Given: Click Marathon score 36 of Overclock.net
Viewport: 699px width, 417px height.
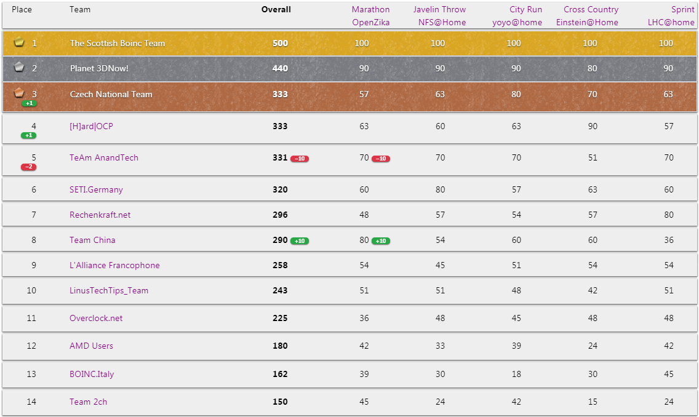Looking at the screenshot, I should coord(364,318).
